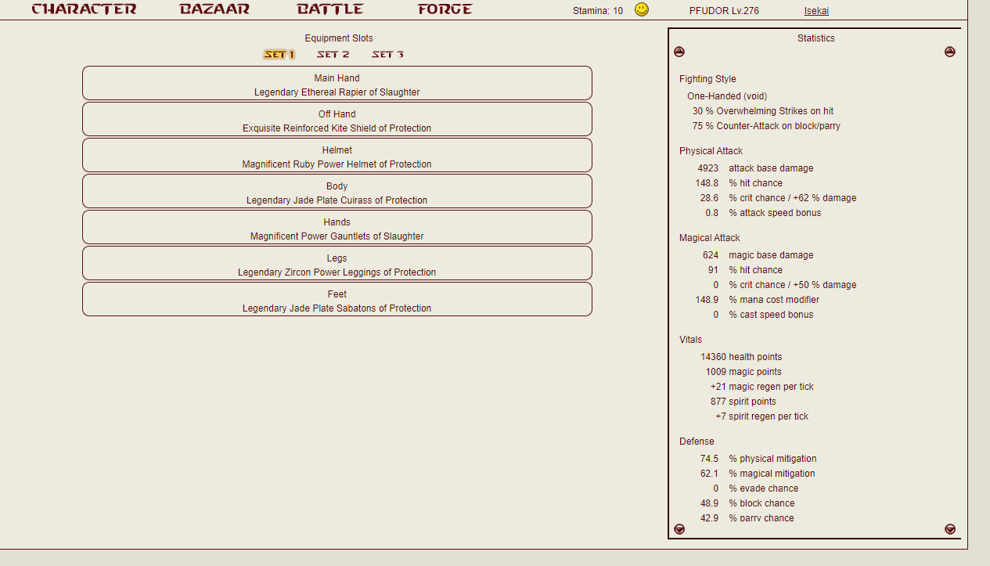Switch to equipment Set 2

[x=333, y=55]
